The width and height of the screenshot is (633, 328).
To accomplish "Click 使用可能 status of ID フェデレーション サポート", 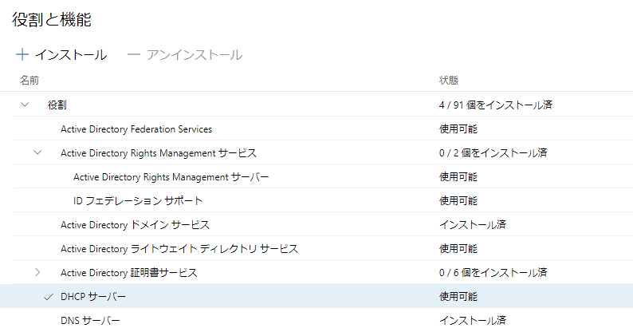I will point(458,200).
